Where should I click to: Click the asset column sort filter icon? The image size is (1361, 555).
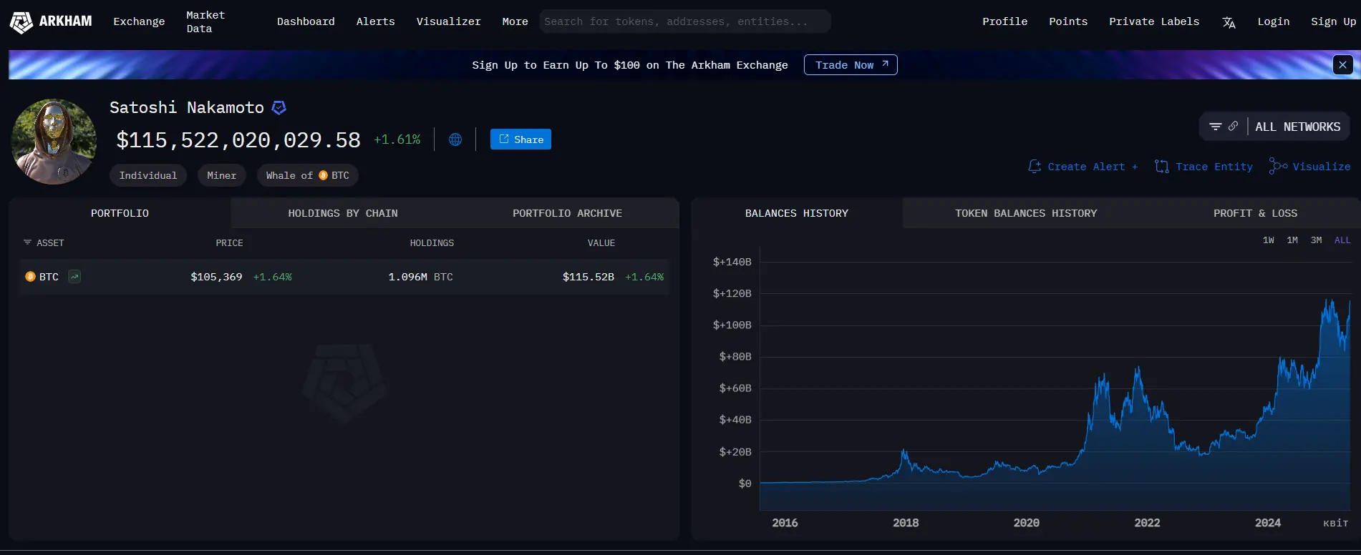[x=28, y=243]
